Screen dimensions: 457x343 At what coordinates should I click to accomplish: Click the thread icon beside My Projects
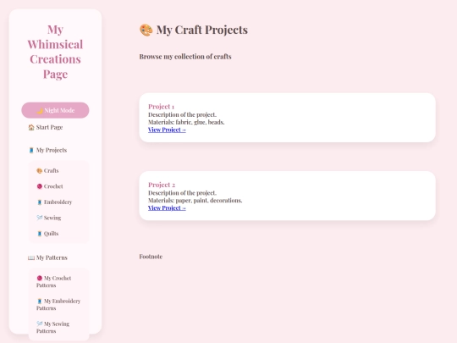[31, 150]
